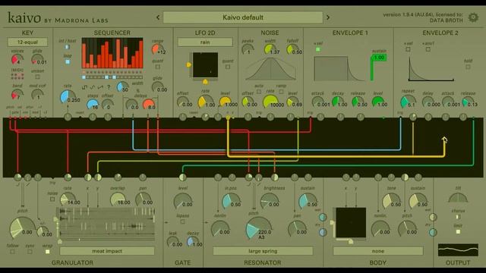
Task: Enable Gate lopass checkbox
Action: point(182,221)
